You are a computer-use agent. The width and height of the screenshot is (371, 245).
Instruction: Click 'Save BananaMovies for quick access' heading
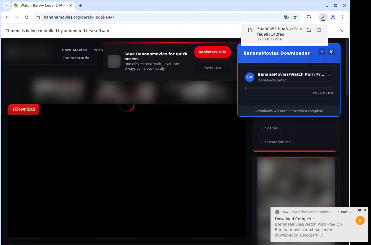(x=156, y=56)
